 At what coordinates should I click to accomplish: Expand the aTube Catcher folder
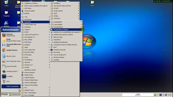65,11
